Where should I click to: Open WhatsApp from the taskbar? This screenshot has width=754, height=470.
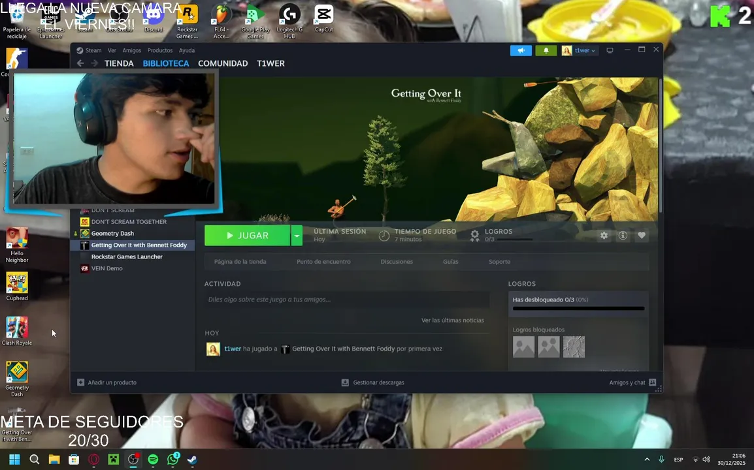[x=172, y=460]
